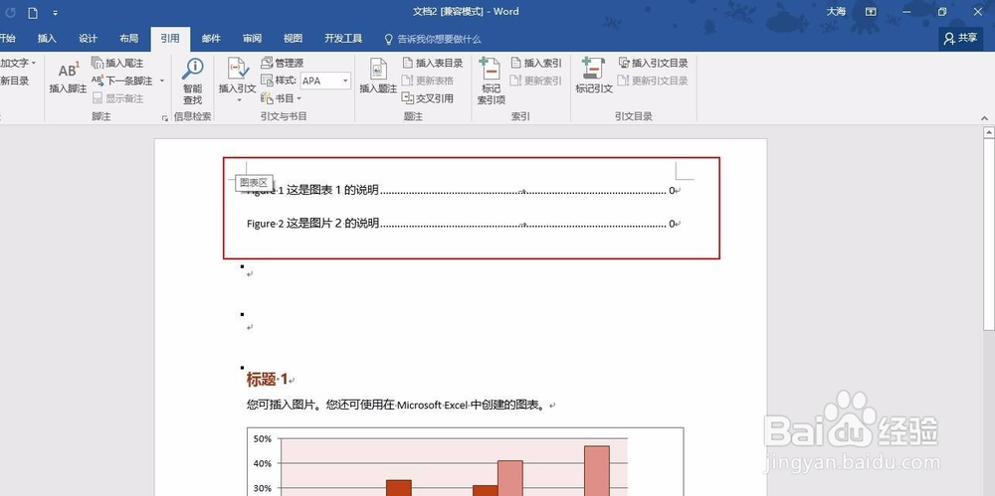Click Update Table of Contents button

click(14, 81)
